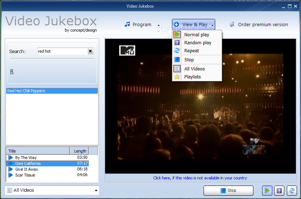Click the blue Stop square icon in menu
The image size is (301, 199).
(x=177, y=60)
